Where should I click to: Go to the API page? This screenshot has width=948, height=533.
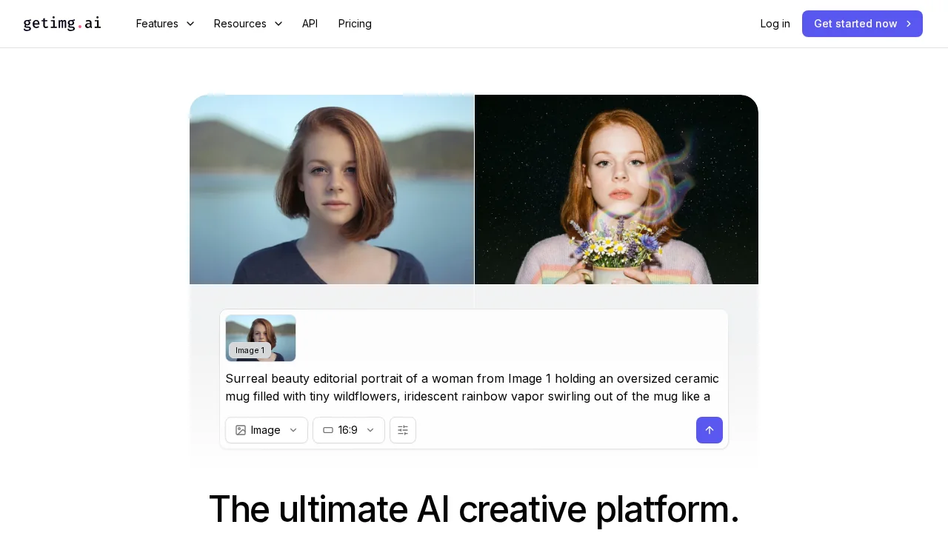310,24
